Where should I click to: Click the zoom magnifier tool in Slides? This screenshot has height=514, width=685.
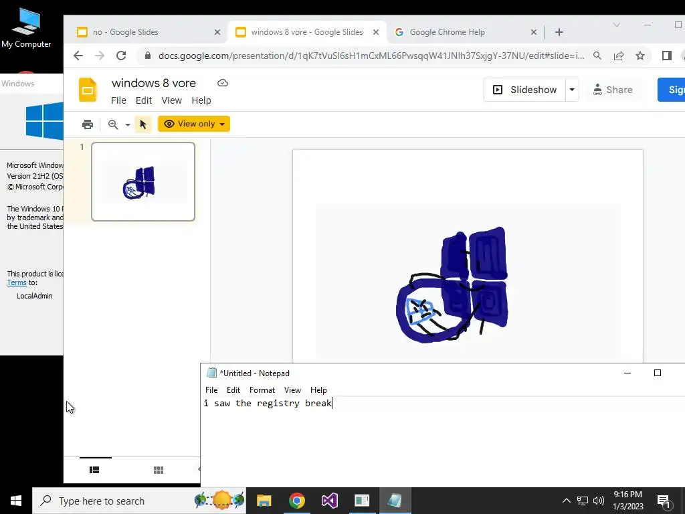click(x=113, y=124)
